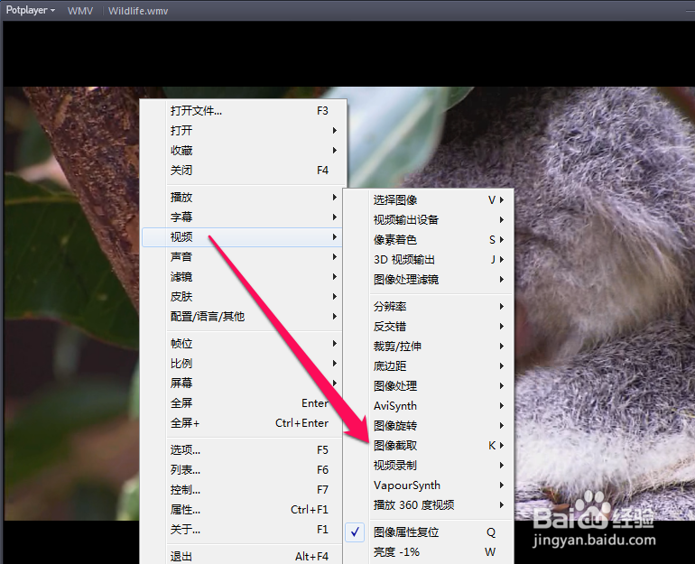Select the highlighted 视频 menu item
The width and height of the screenshot is (695, 564).
[x=242, y=237]
